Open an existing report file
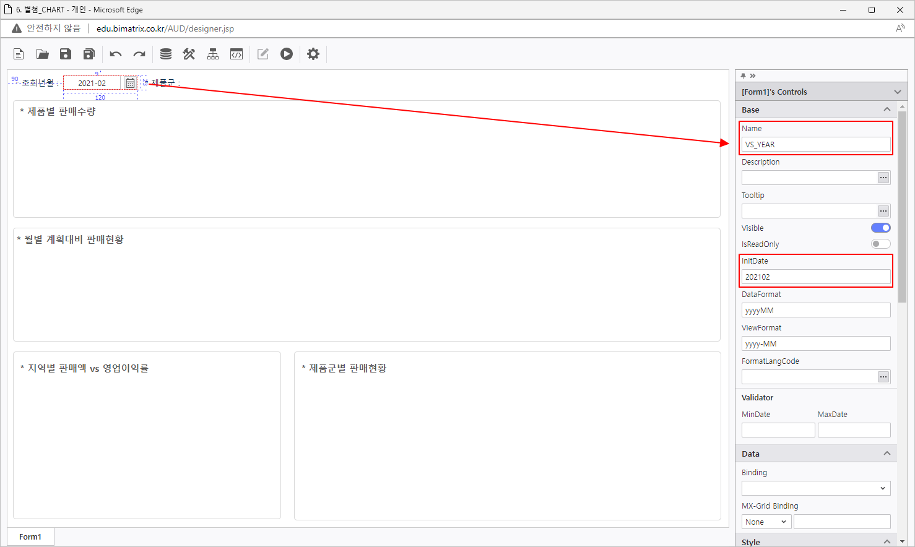 [42, 54]
